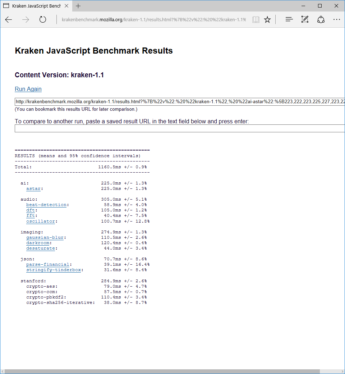Go back using the browser back arrow
The height and width of the screenshot is (374, 345).
click(x=9, y=19)
